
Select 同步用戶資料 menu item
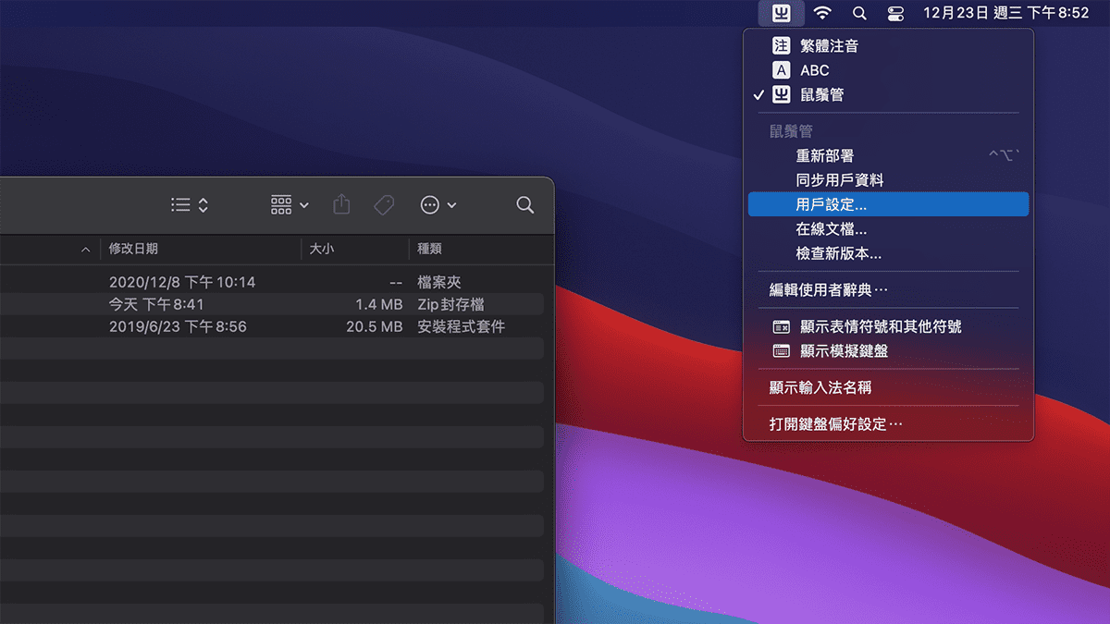(x=840, y=180)
